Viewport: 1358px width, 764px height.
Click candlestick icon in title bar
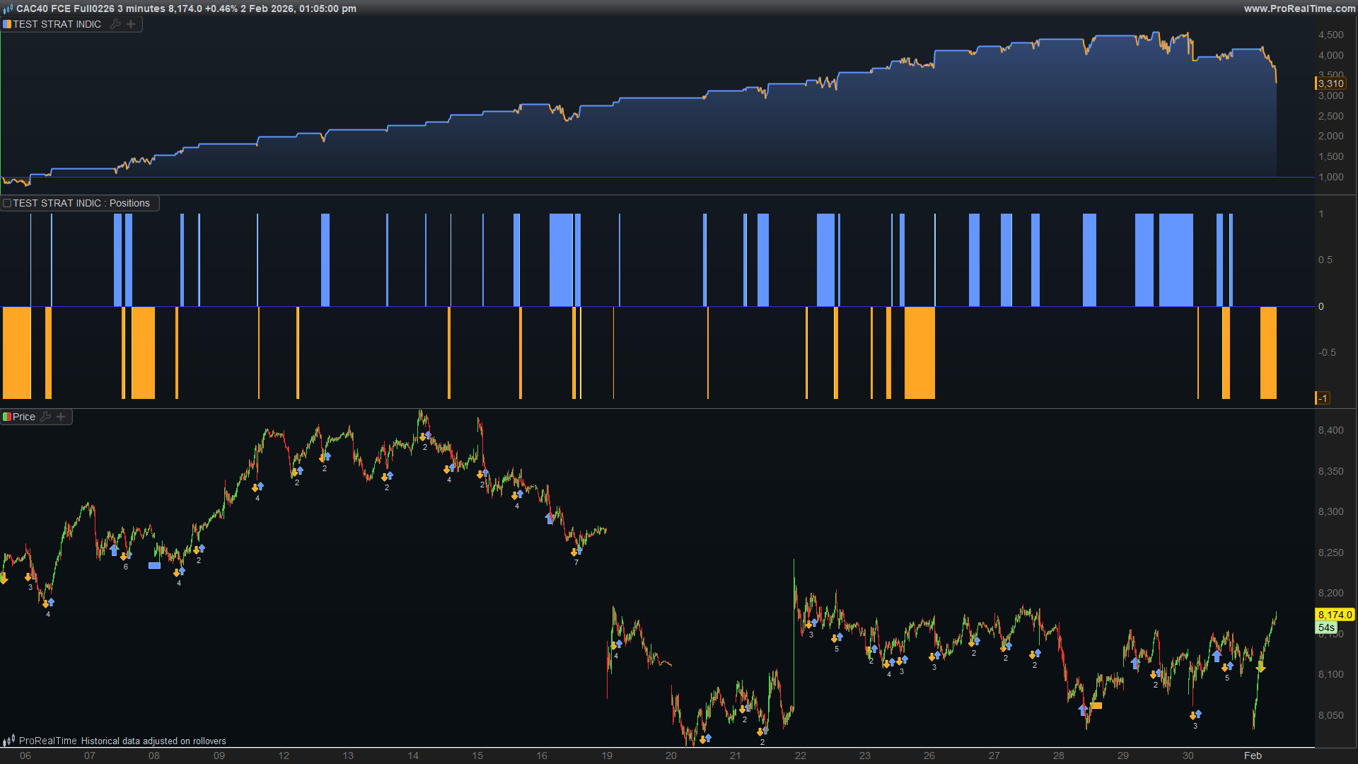(8, 8)
